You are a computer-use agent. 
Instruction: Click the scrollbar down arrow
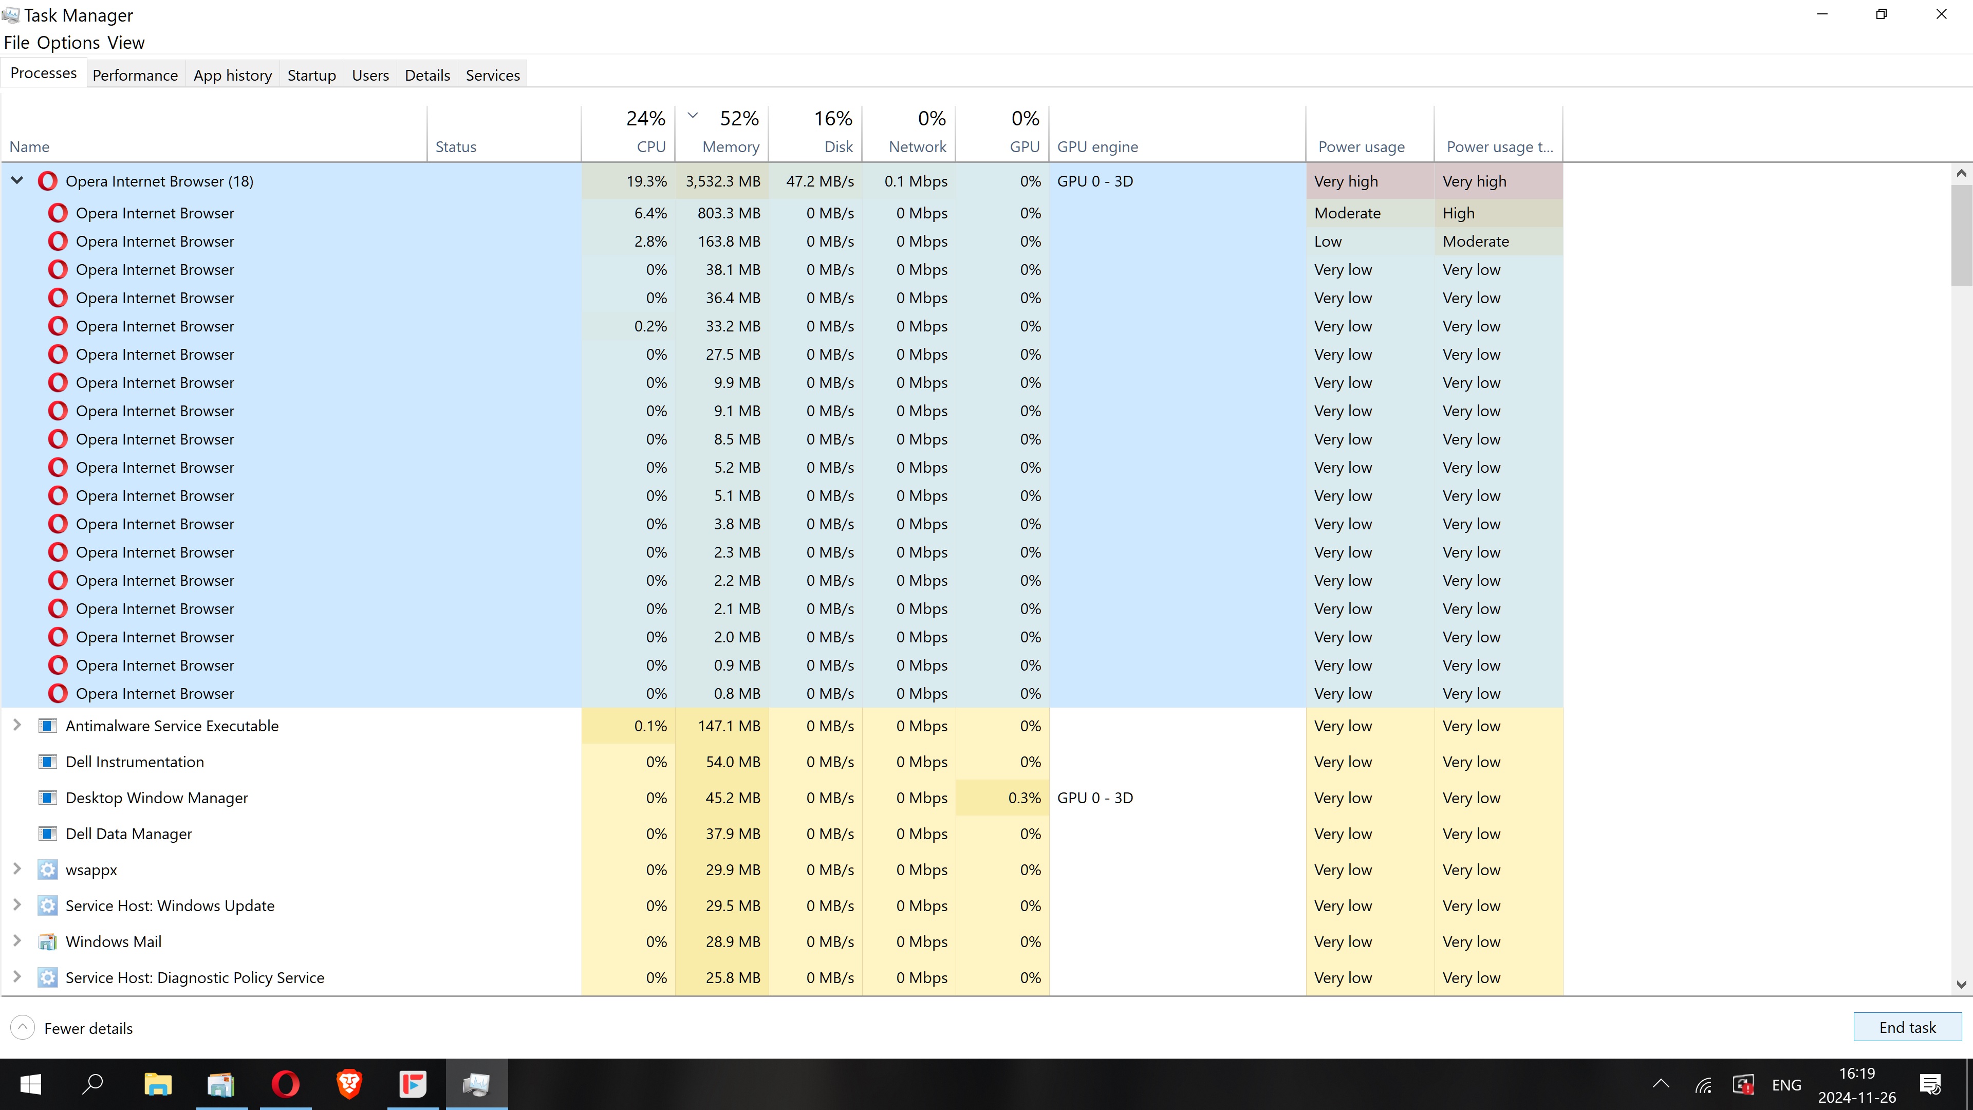(1962, 985)
